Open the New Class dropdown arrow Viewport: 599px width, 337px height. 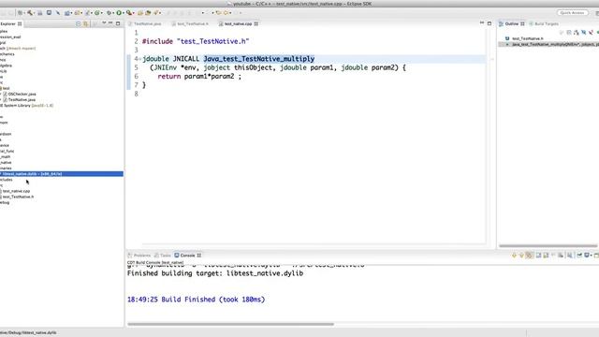[x=102, y=13]
